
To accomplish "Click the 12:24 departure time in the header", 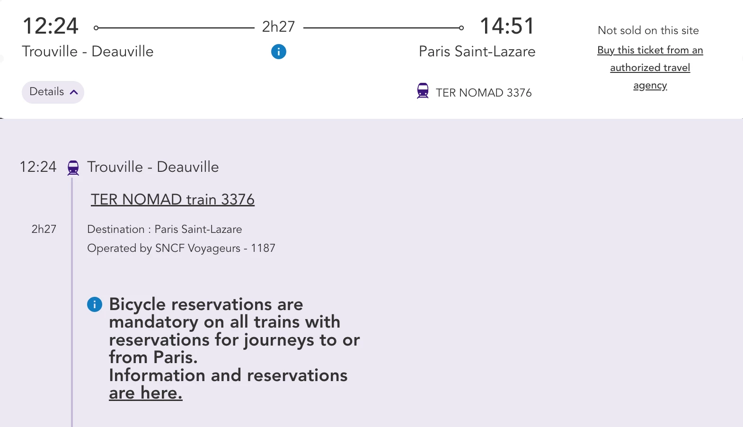I will click(x=50, y=26).
